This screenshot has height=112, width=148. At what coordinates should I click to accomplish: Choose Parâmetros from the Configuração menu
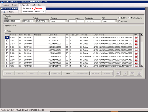click(x=27, y=8)
